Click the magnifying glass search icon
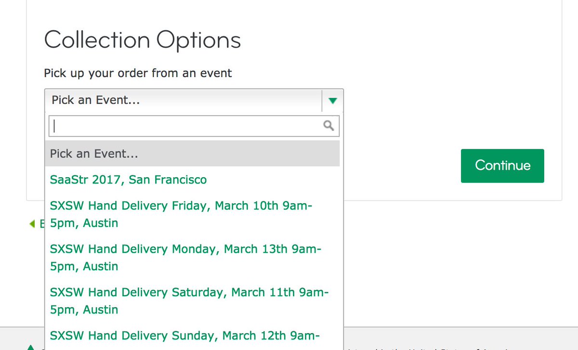The width and height of the screenshot is (578, 350). coord(328,126)
